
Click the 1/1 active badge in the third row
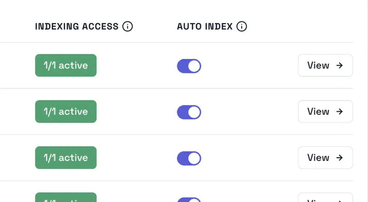point(66,158)
